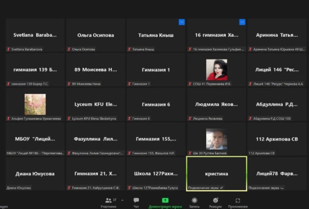The width and height of the screenshot is (309, 209).
Task: Click the flower avatar of Альфия Гусмановна
Action: 35,104
